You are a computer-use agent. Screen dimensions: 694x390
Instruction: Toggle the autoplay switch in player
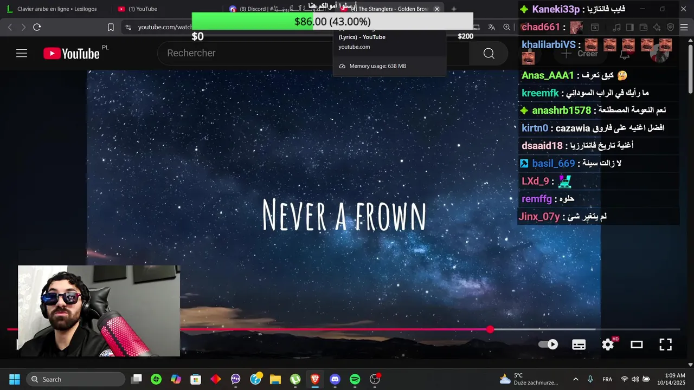pos(548,344)
